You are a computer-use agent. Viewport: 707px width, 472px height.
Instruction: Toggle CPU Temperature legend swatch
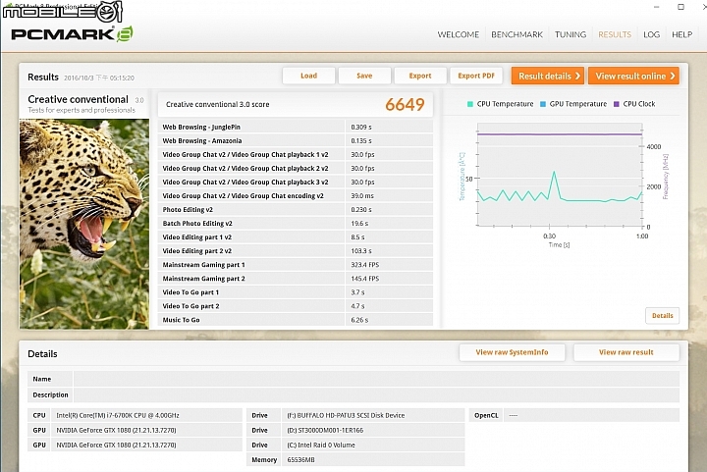click(x=470, y=104)
